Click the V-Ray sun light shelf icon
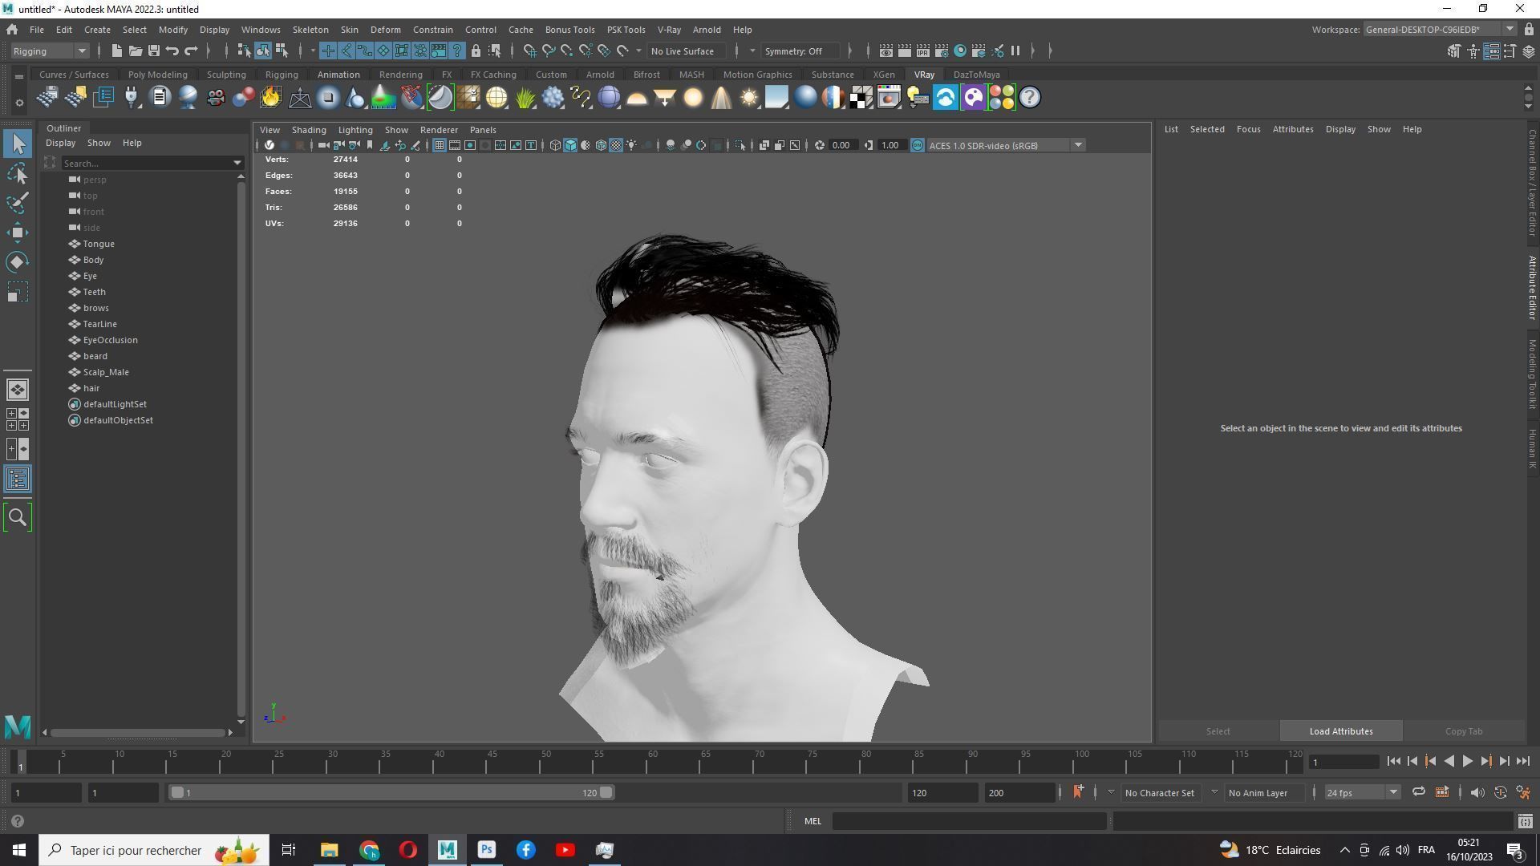 (748, 98)
